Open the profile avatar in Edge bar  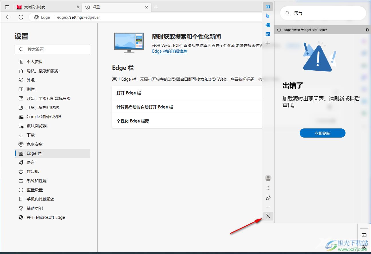268,178
